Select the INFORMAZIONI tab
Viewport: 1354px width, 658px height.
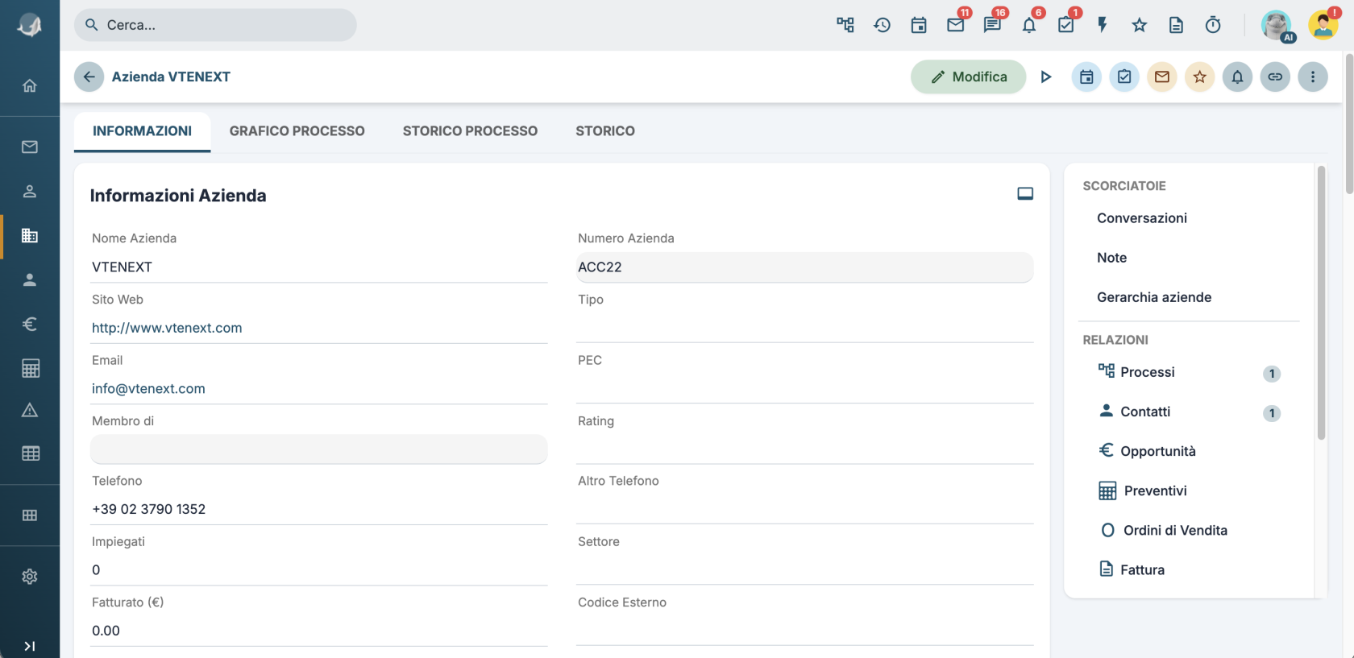tap(142, 131)
